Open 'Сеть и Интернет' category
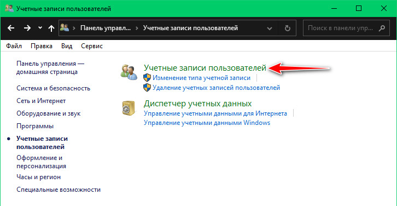The image size is (397, 206). point(41,101)
